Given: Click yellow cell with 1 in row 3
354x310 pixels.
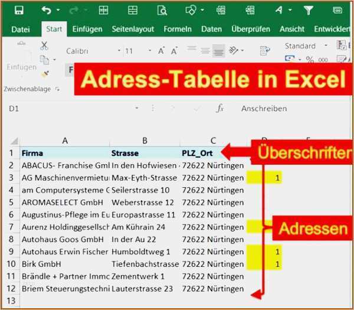Looking at the screenshot, I should pyautogui.click(x=264, y=178).
